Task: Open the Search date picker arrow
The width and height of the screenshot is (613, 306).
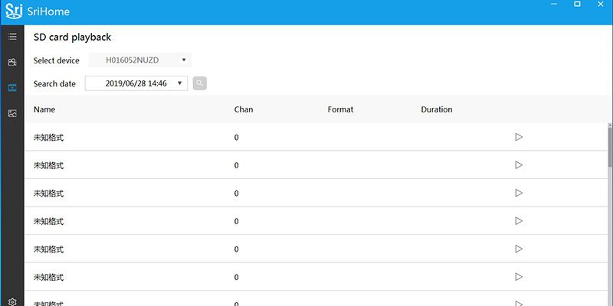Action: tap(179, 83)
